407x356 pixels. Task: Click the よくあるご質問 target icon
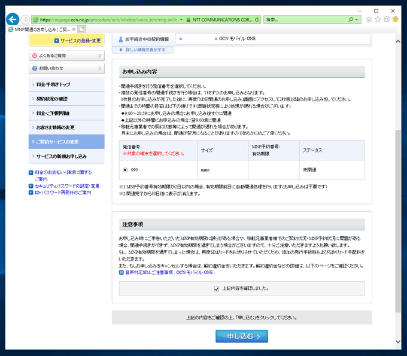coord(35,56)
